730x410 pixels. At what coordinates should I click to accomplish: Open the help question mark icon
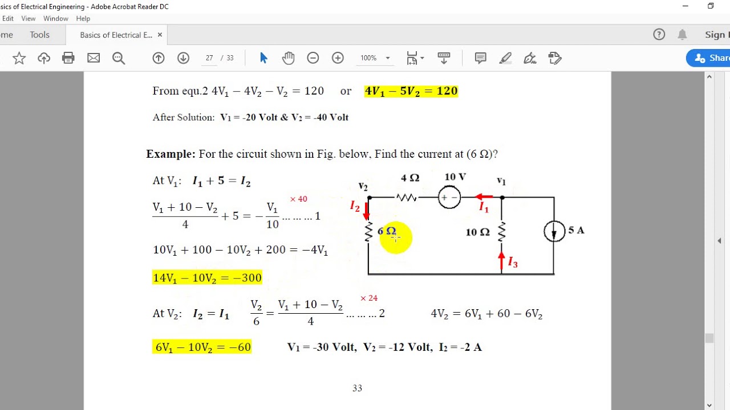[659, 35]
